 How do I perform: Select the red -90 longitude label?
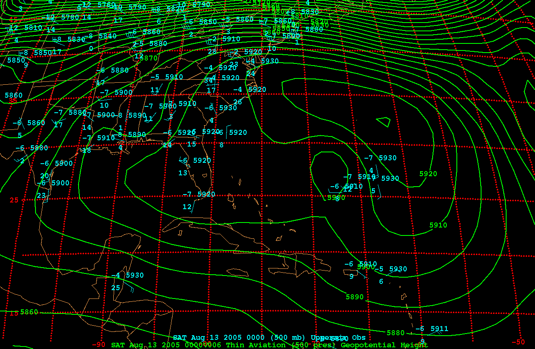point(98,344)
